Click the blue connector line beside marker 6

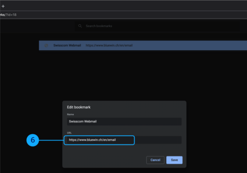51,140
